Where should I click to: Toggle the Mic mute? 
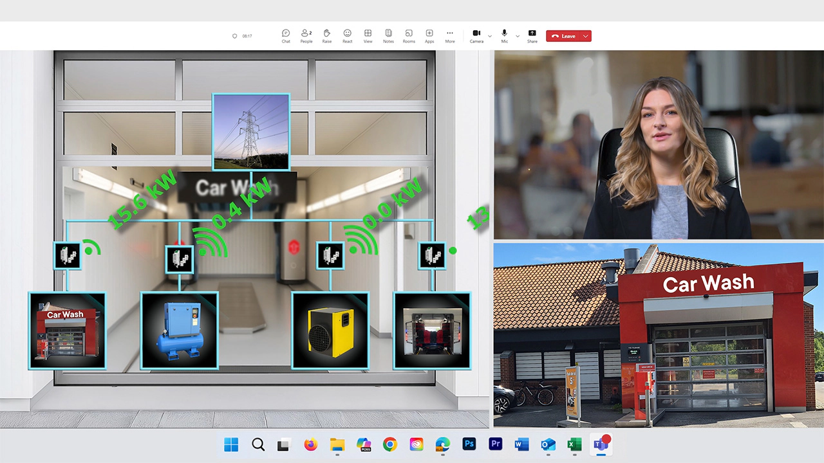(x=505, y=36)
